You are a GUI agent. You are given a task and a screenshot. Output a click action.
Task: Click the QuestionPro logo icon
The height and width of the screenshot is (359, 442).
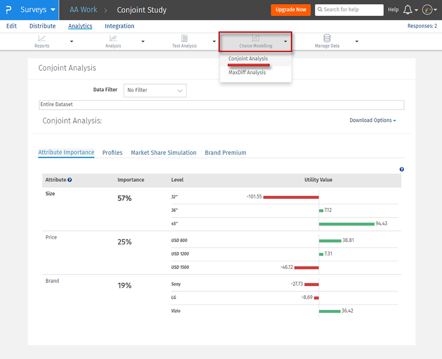point(8,10)
